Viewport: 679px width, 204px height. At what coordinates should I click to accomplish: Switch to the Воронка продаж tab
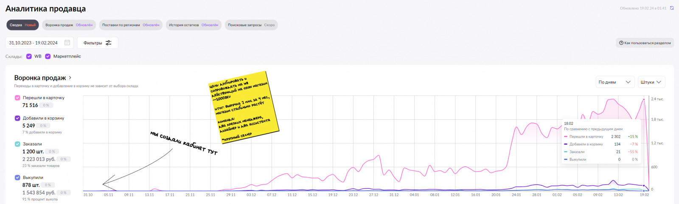tap(69, 25)
